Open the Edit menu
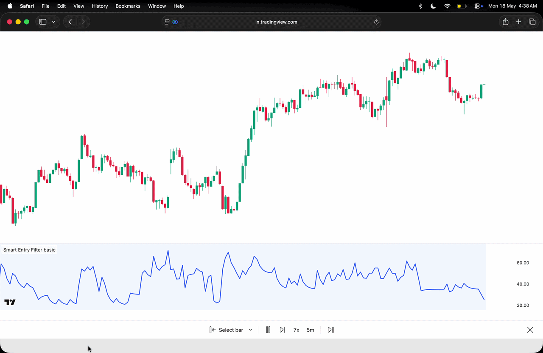 [62, 6]
